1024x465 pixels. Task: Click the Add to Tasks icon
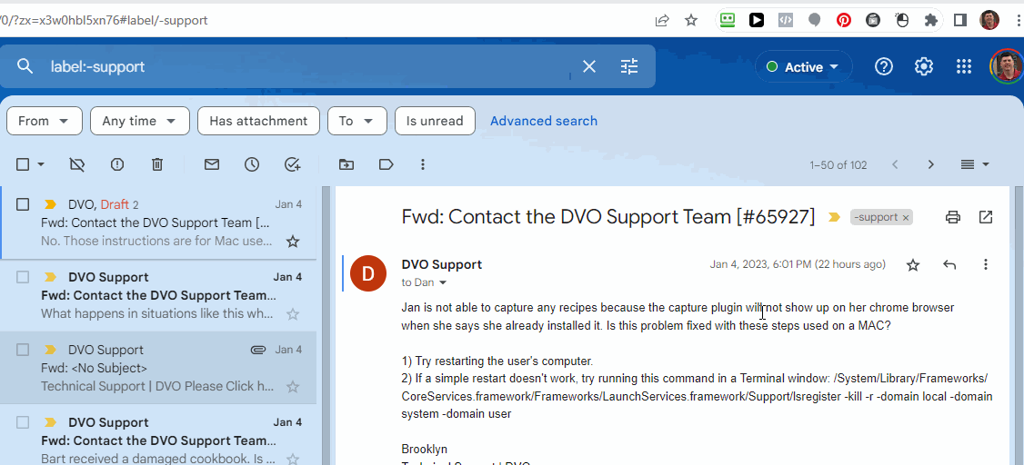(x=293, y=164)
